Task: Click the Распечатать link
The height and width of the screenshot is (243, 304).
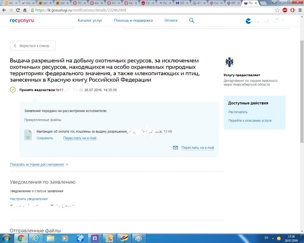Action: (x=238, y=112)
